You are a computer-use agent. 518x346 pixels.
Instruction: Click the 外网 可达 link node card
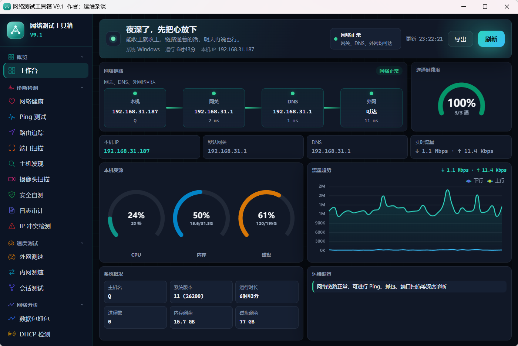click(x=371, y=108)
